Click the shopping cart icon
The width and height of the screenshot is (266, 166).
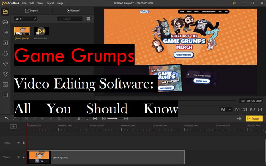click(234, 3)
